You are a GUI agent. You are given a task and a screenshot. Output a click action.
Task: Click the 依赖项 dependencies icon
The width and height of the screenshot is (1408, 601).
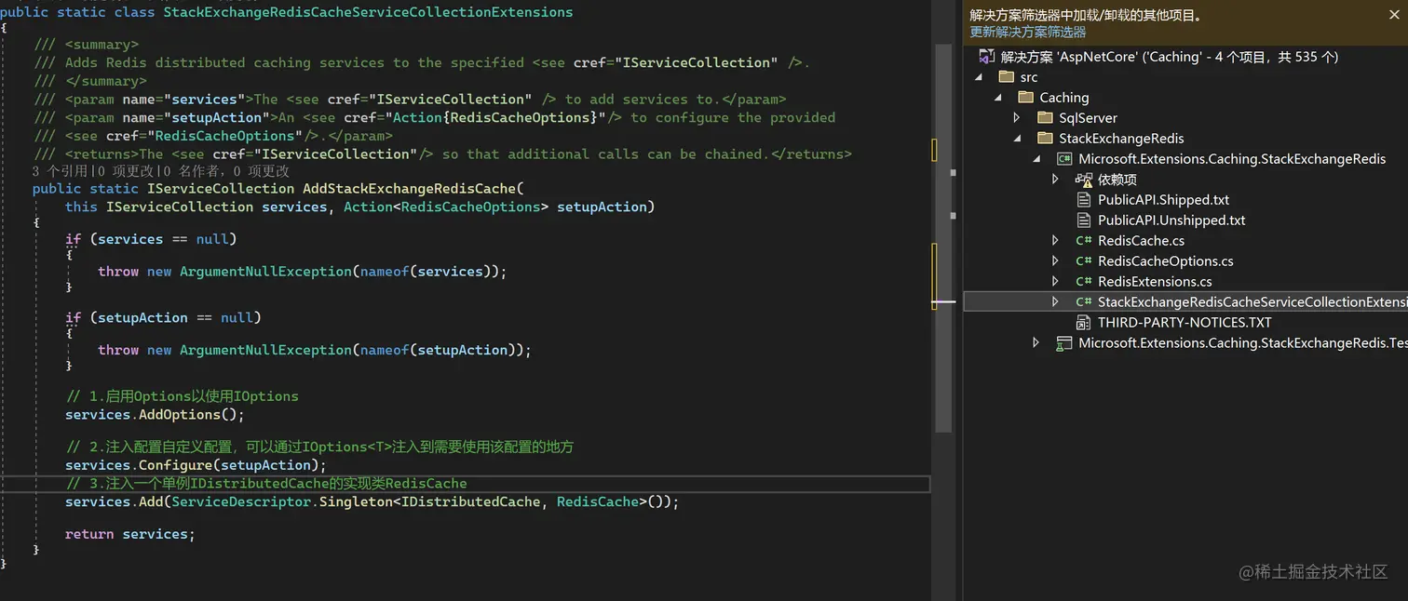click(x=1083, y=180)
